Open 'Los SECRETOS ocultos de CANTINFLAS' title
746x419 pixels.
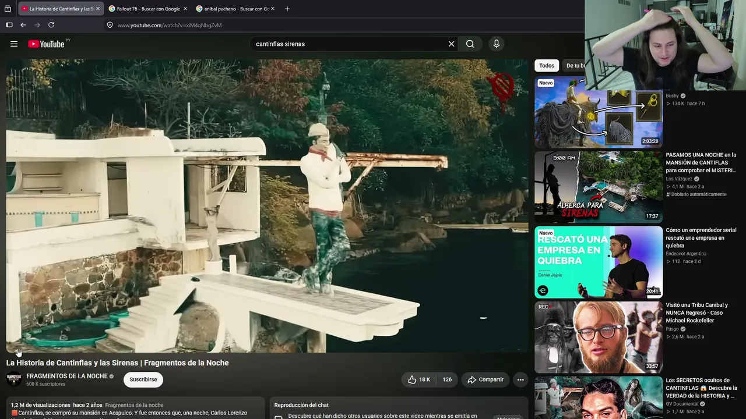tap(702, 388)
